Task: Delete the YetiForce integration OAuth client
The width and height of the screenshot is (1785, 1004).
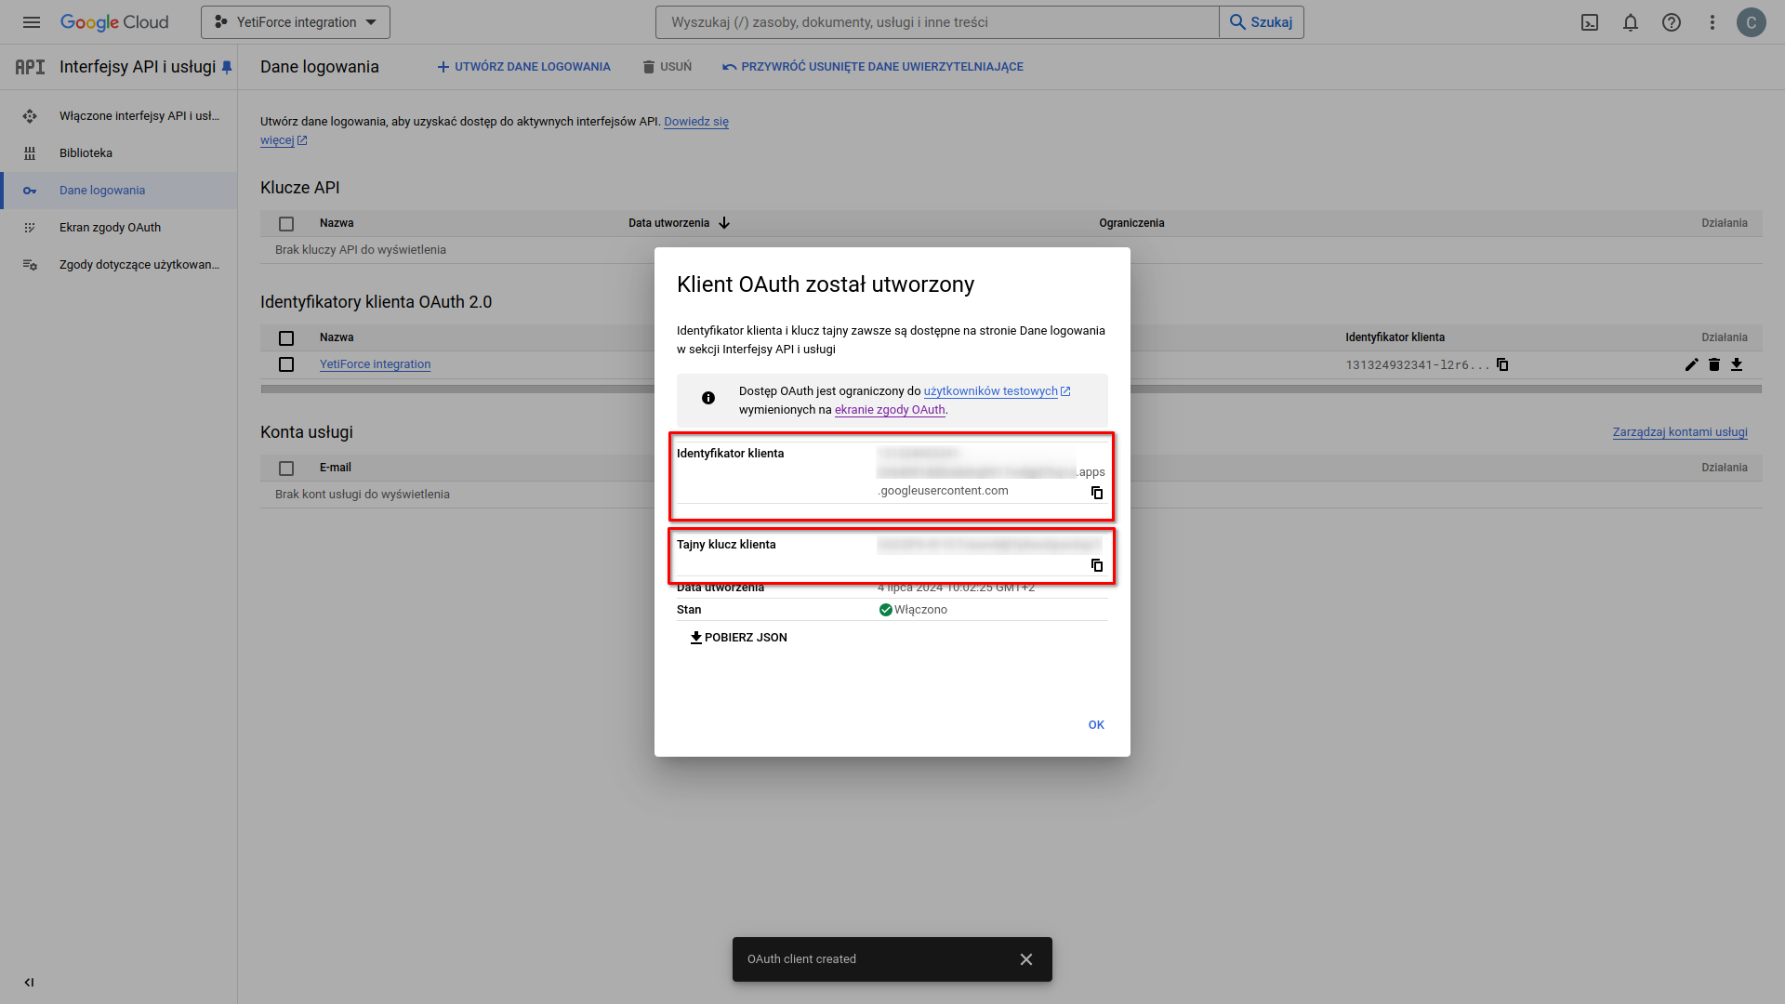Action: point(1714,364)
